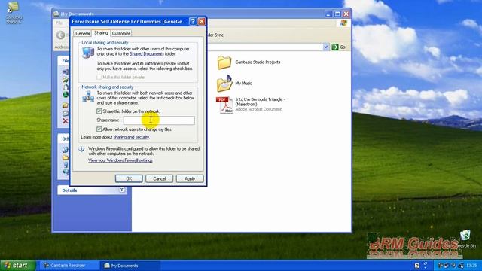Open address bar dropdown arrow
Screen dimensions: 482x271
326,47
